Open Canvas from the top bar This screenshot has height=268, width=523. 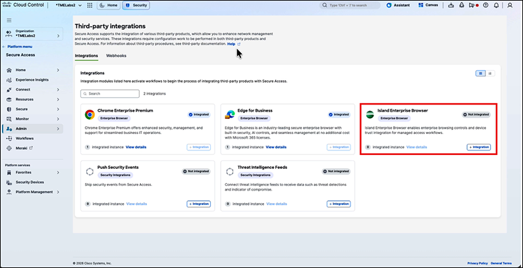428,5
